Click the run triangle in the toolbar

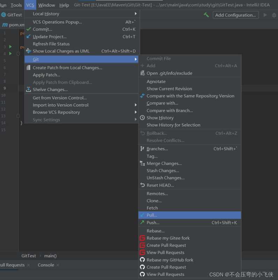tap(265, 15)
